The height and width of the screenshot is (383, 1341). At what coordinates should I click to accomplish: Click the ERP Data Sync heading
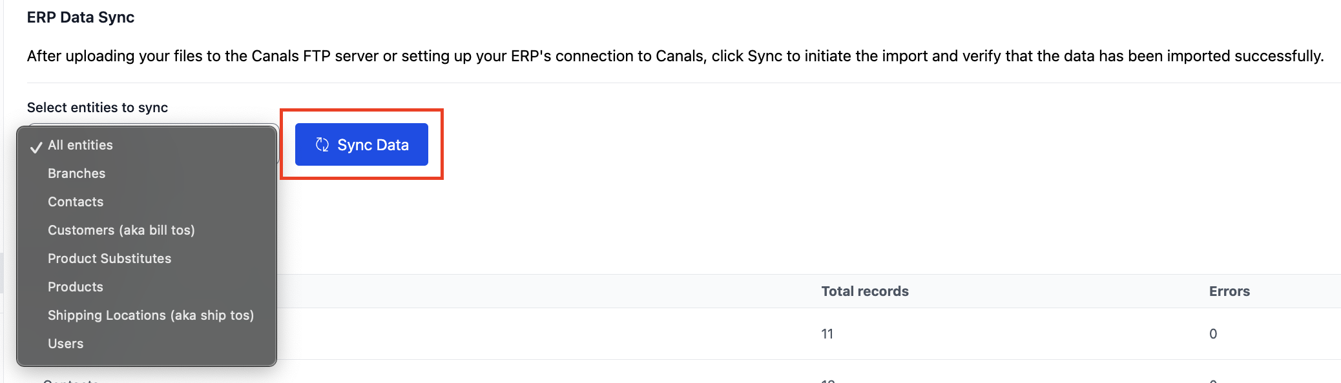[x=81, y=17]
